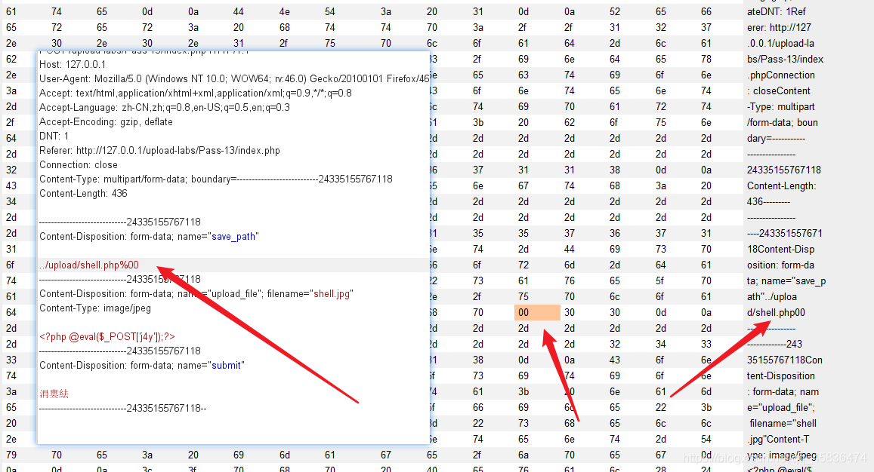Click ASCII text '18Content-Disp'
Screen dimensions: 874x472
(x=781, y=250)
